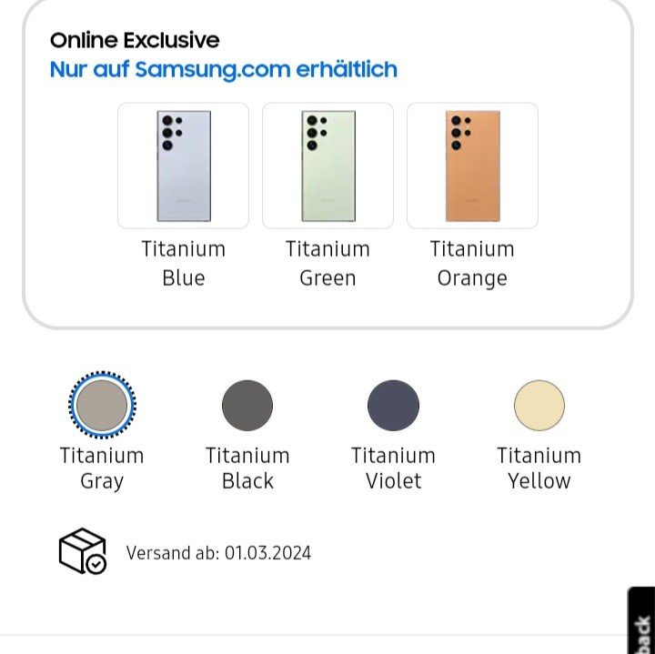
Task: Pick the Titanium Violet color circle
Action: [x=393, y=405]
